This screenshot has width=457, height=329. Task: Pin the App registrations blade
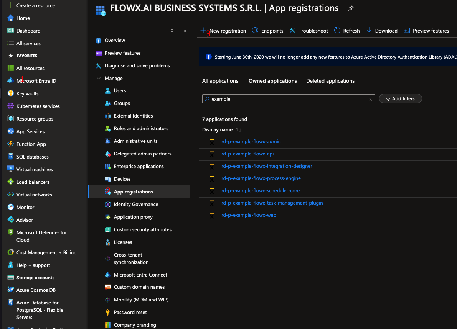tap(351, 8)
